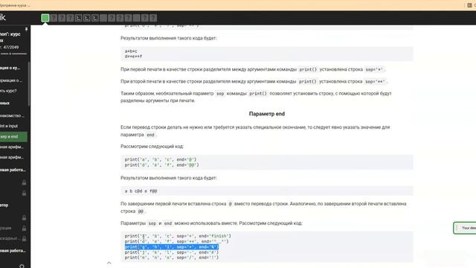Click the Stepik logo in the header

3,17
